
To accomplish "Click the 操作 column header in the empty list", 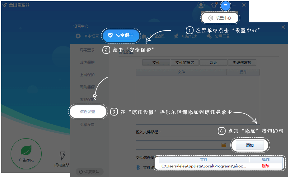I will (243, 72).
